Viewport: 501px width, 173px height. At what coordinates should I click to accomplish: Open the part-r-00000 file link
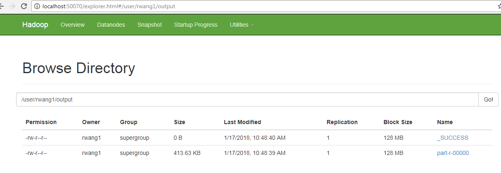pyautogui.click(x=453, y=153)
